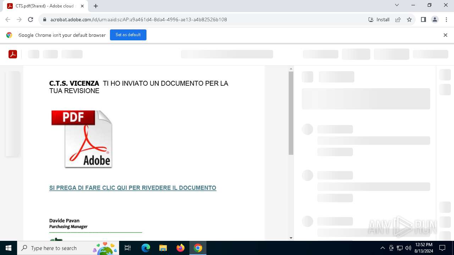Select the Davide Pavan name text

(x=64, y=221)
